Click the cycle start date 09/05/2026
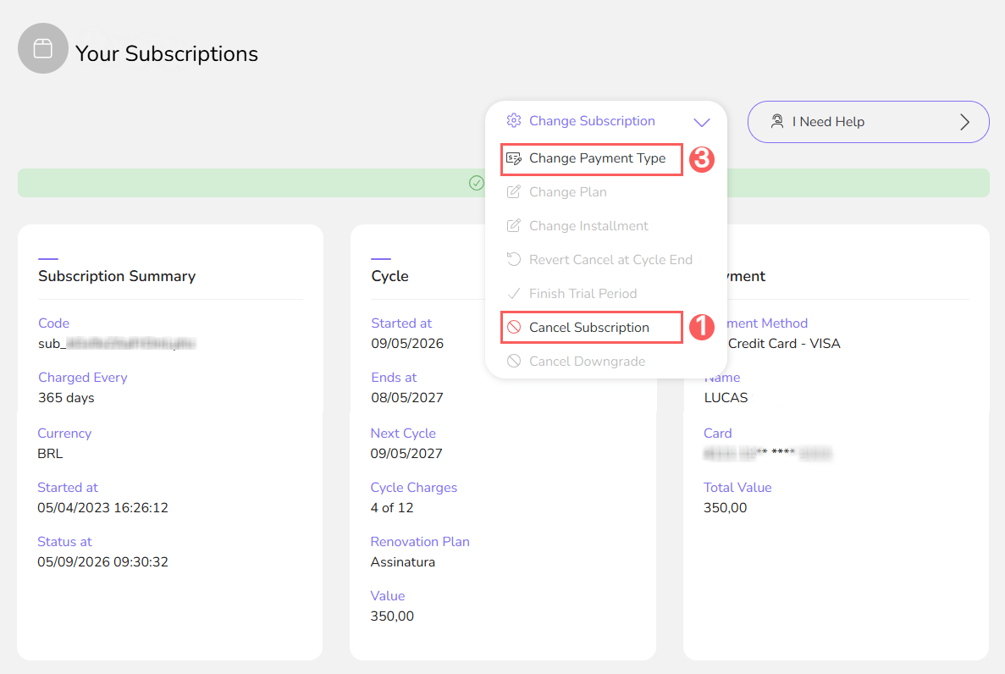This screenshot has height=674, width=1005. (x=407, y=344)
